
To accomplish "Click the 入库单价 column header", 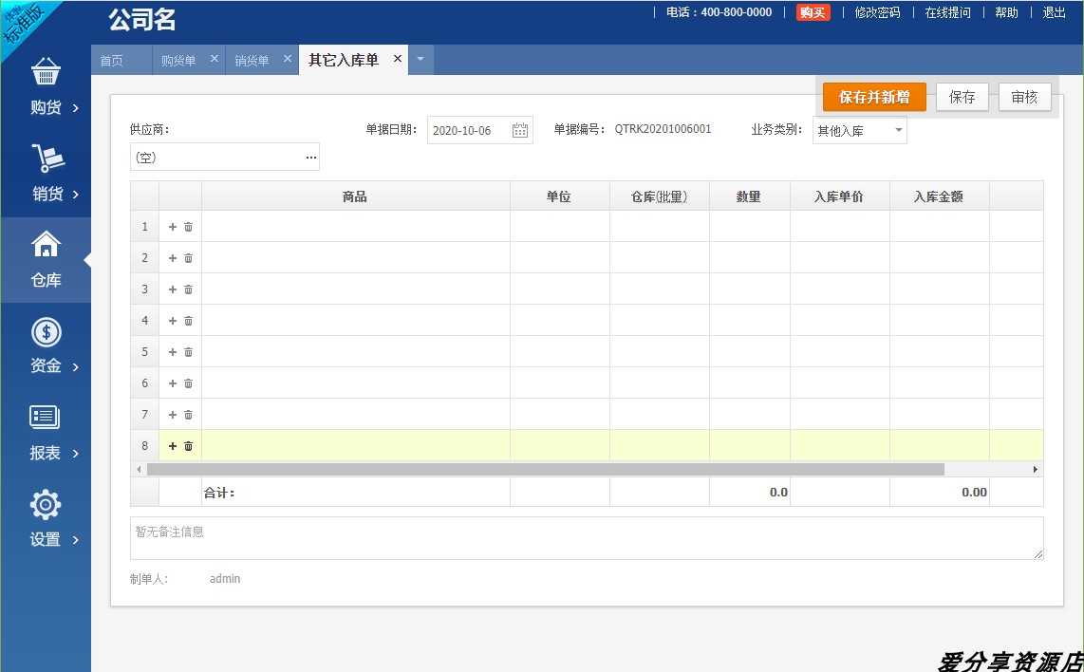I will 839,196.
